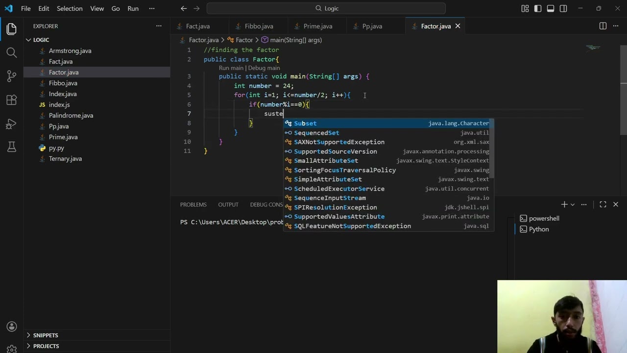Image resolution: width=627 pixels, height=353 pixels.
Task: Add a new terminal with plus icon
Action: 564,204
